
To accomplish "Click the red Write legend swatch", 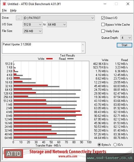I will [50, 59].
